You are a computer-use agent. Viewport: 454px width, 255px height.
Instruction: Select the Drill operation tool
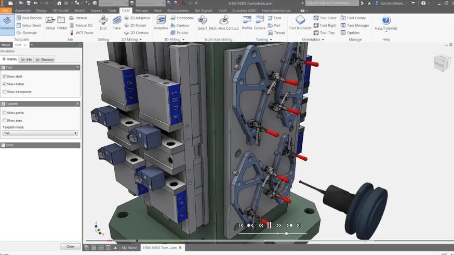tap(103, 23)
